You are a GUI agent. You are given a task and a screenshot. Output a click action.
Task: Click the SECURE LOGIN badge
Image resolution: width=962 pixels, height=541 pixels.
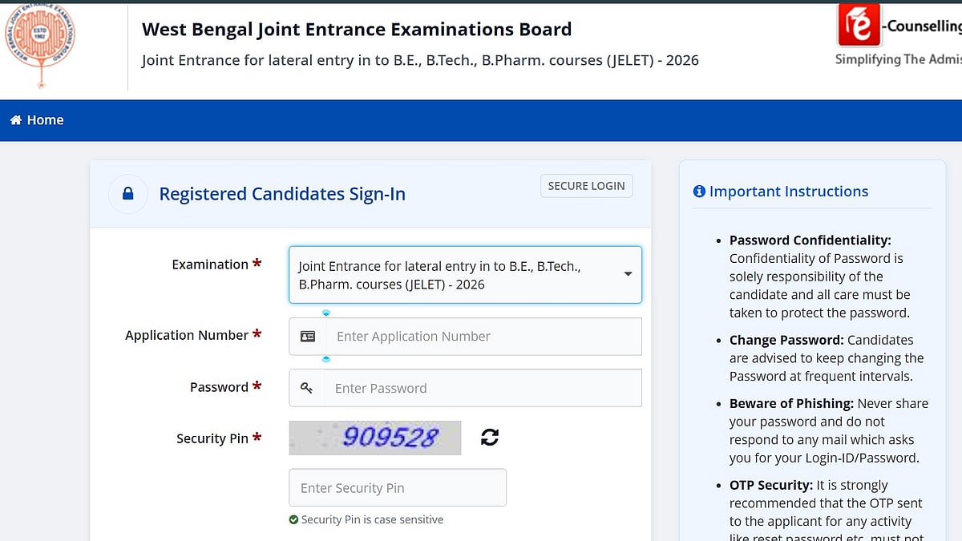586,186
